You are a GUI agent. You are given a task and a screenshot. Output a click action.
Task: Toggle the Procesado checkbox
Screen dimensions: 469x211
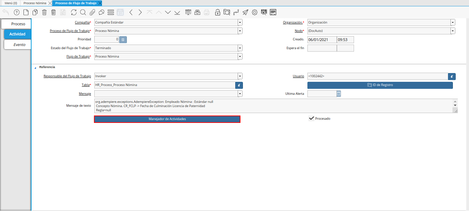311,119
